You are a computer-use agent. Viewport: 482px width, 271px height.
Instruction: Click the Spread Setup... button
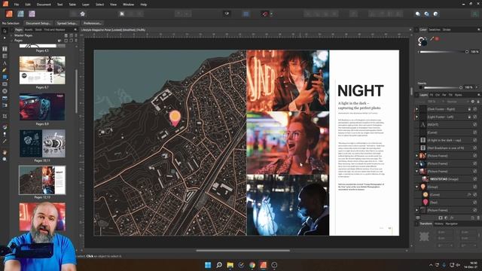click(x=67, y=23)
